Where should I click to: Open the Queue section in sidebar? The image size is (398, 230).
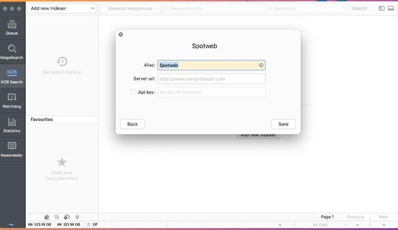12,28
